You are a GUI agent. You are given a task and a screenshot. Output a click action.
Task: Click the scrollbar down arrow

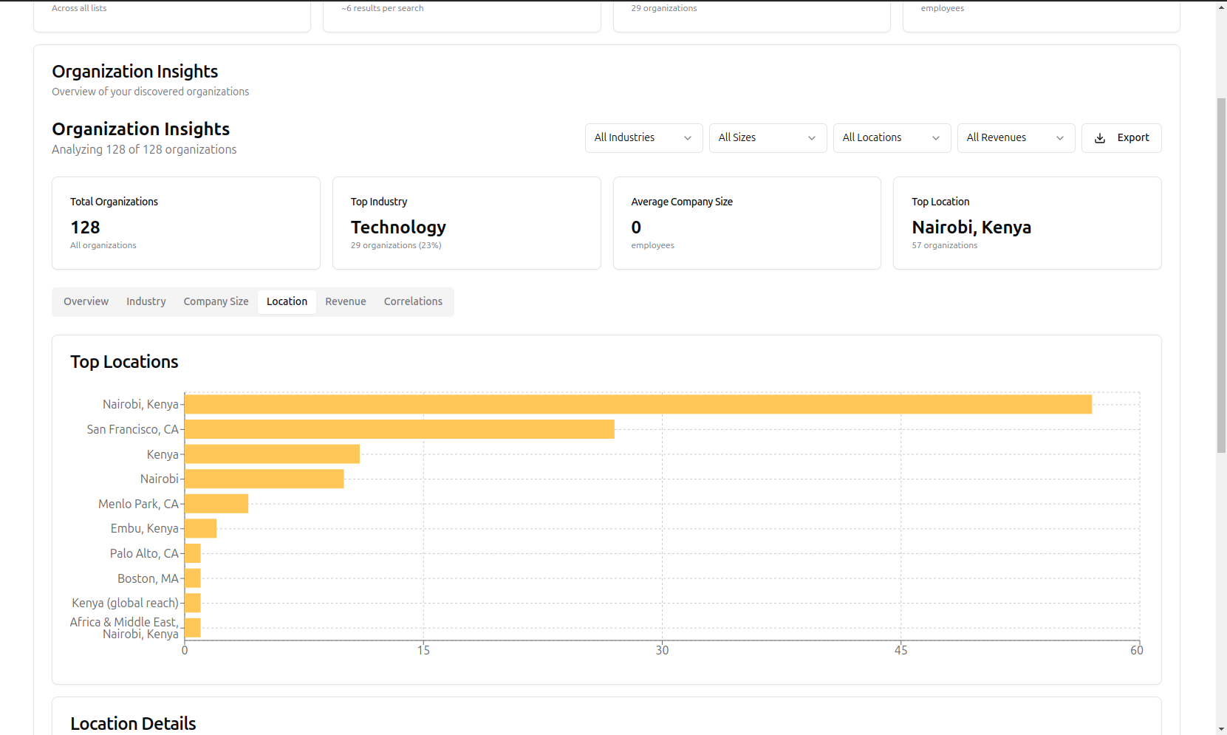(1222, 729)
